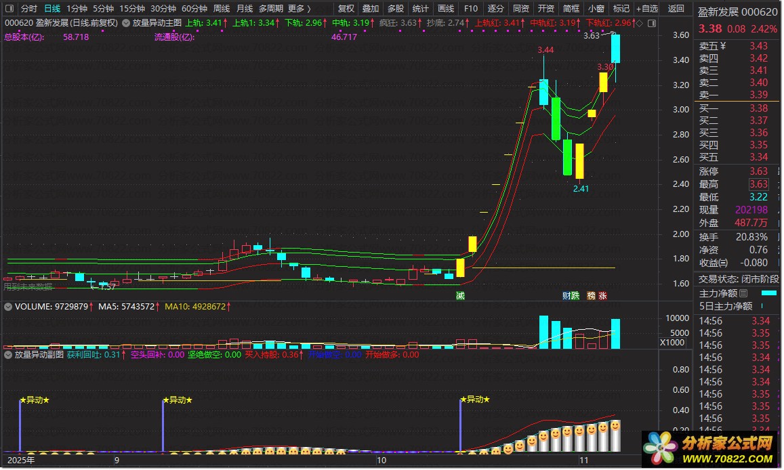Click 主力净额 detail icon
This screenshot has width=784, height=470.
tap(743, 293)
